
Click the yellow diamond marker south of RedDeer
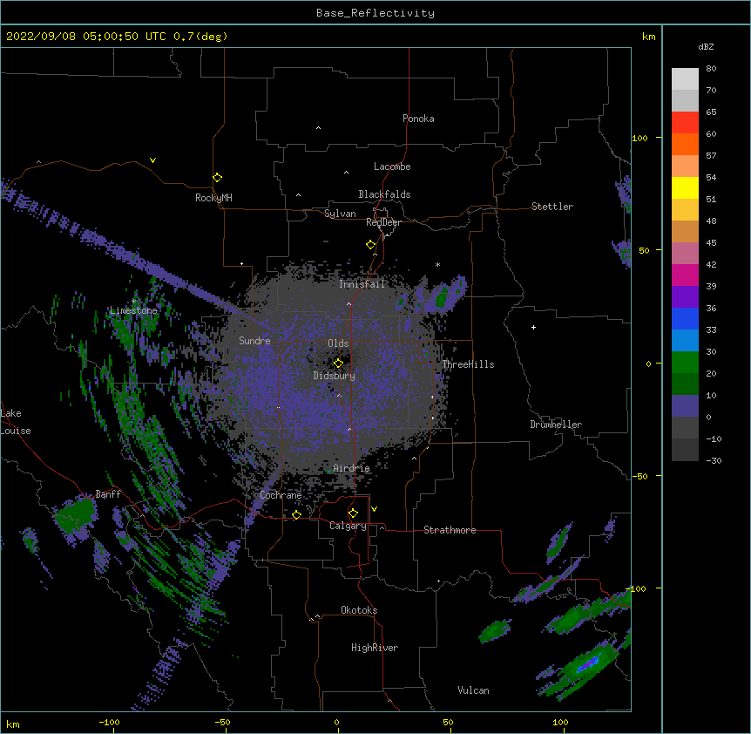coord(370,245)
